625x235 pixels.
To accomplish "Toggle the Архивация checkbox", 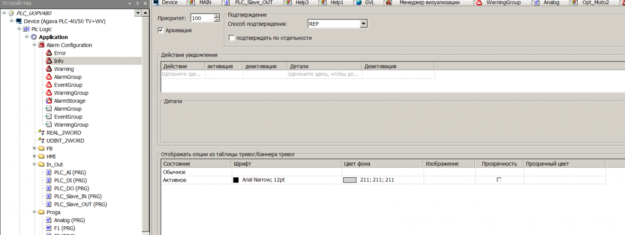I will click(161, 30).
